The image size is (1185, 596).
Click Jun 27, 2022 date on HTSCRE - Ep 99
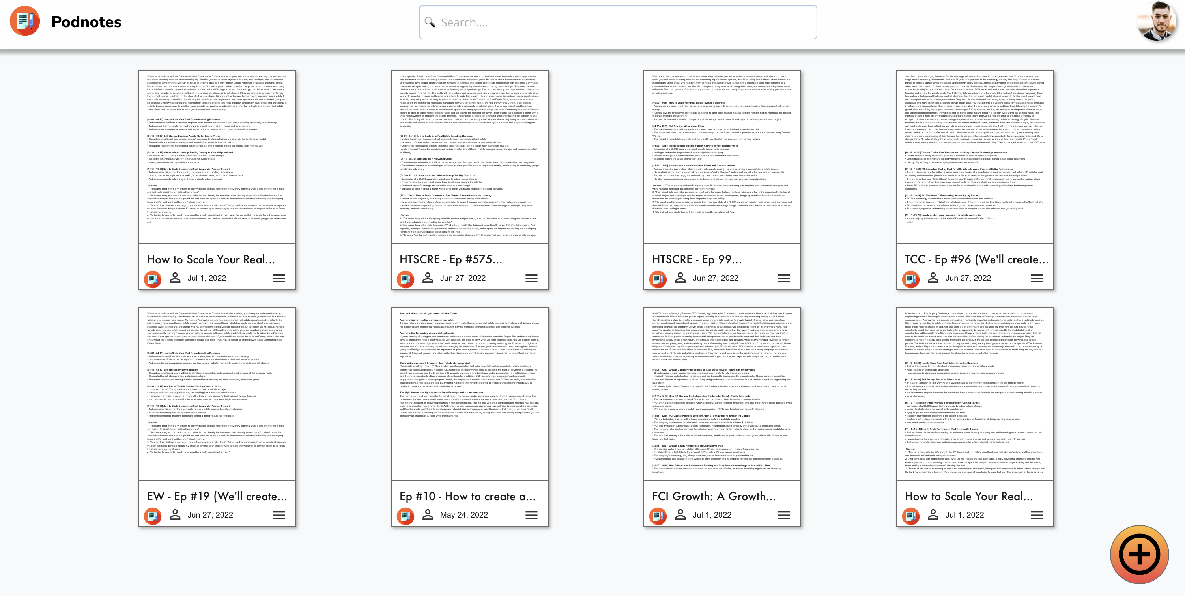(x=715, y=278)
